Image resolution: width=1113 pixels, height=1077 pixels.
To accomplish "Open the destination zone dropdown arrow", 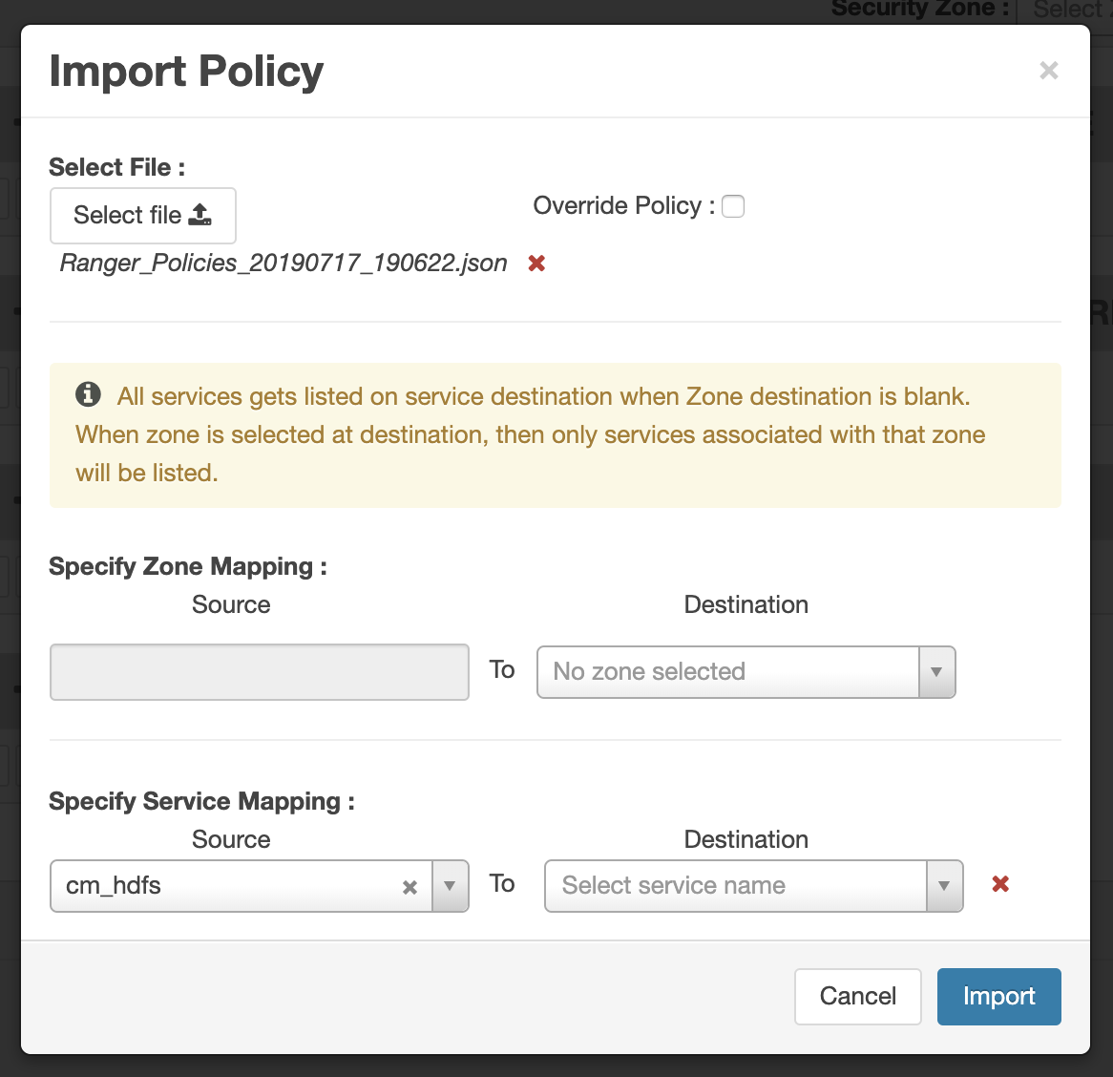I will click(936, 672).
